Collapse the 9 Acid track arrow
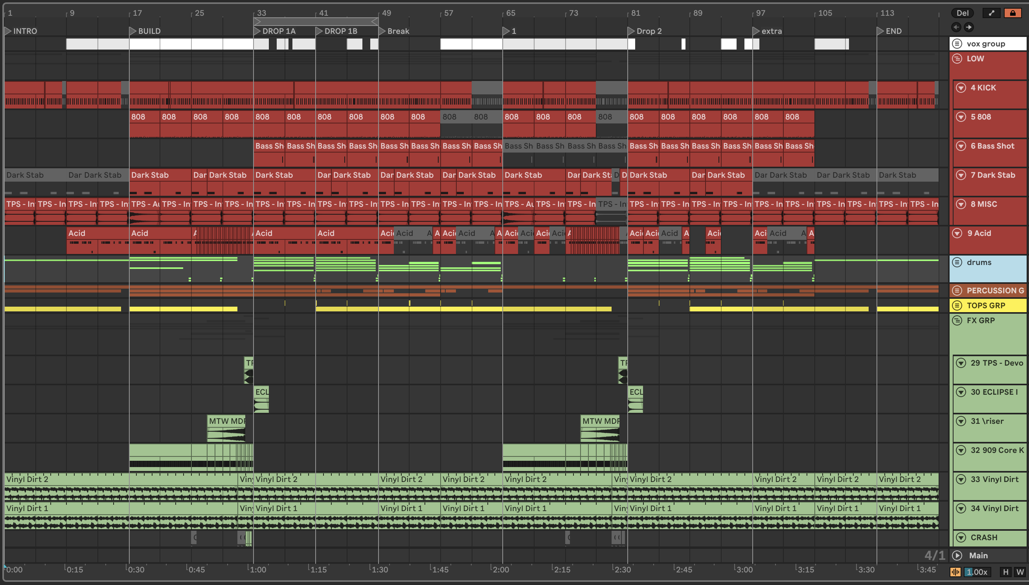Image resolution: width=1029 pixels, height=585 pixels. [x=957, y=233]
